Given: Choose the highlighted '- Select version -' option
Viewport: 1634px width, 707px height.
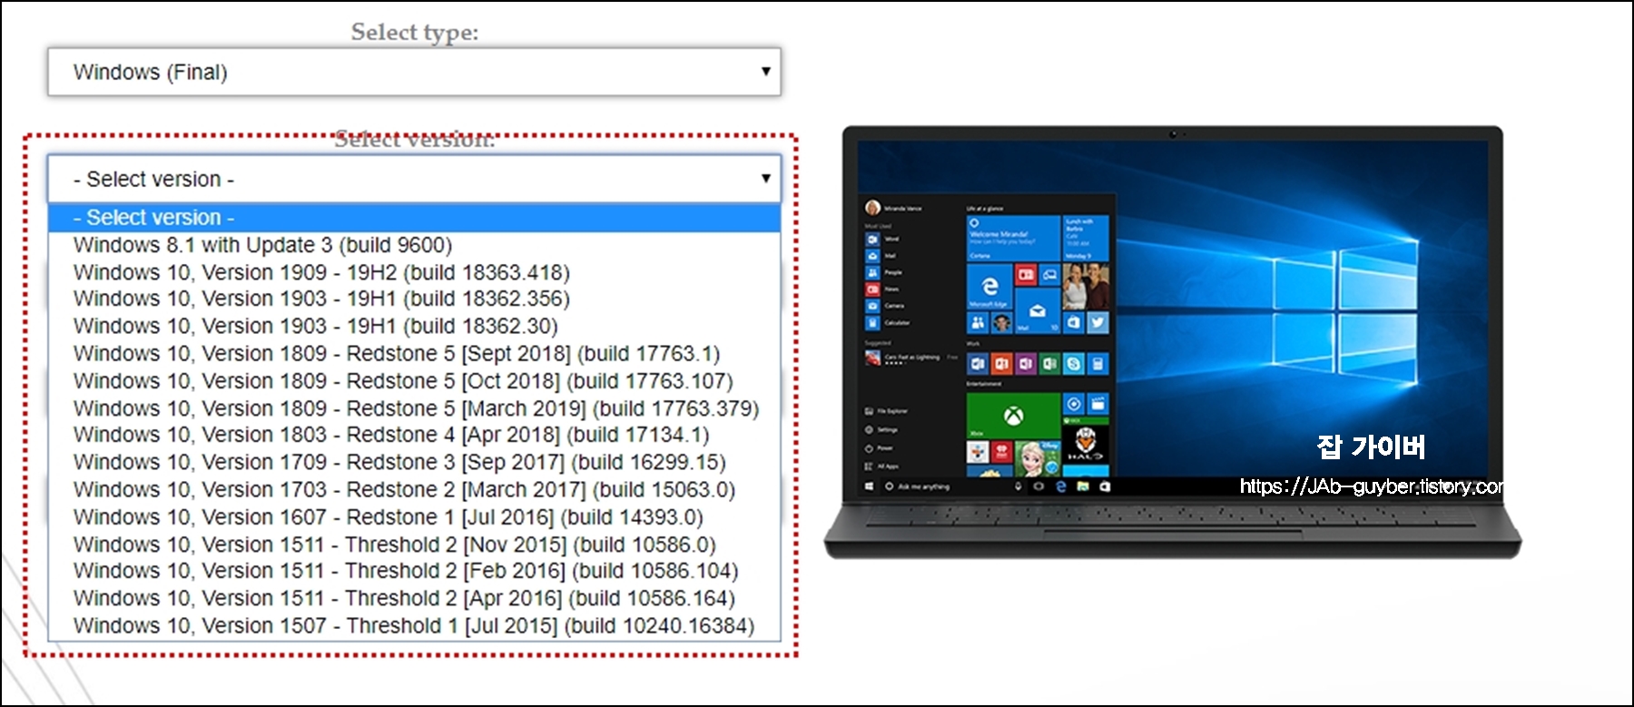Looking at the screenshot, I should pos(414,218).
